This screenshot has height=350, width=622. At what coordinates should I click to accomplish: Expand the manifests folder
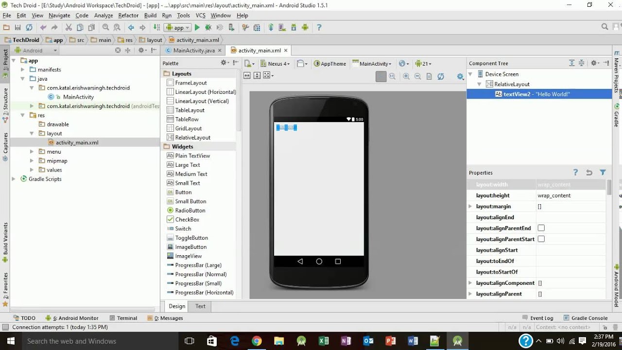pyautogui.click(x=22, y=70)
